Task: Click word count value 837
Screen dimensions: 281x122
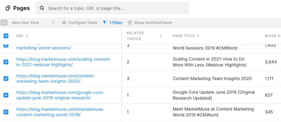Action: (x=269, y=95)
